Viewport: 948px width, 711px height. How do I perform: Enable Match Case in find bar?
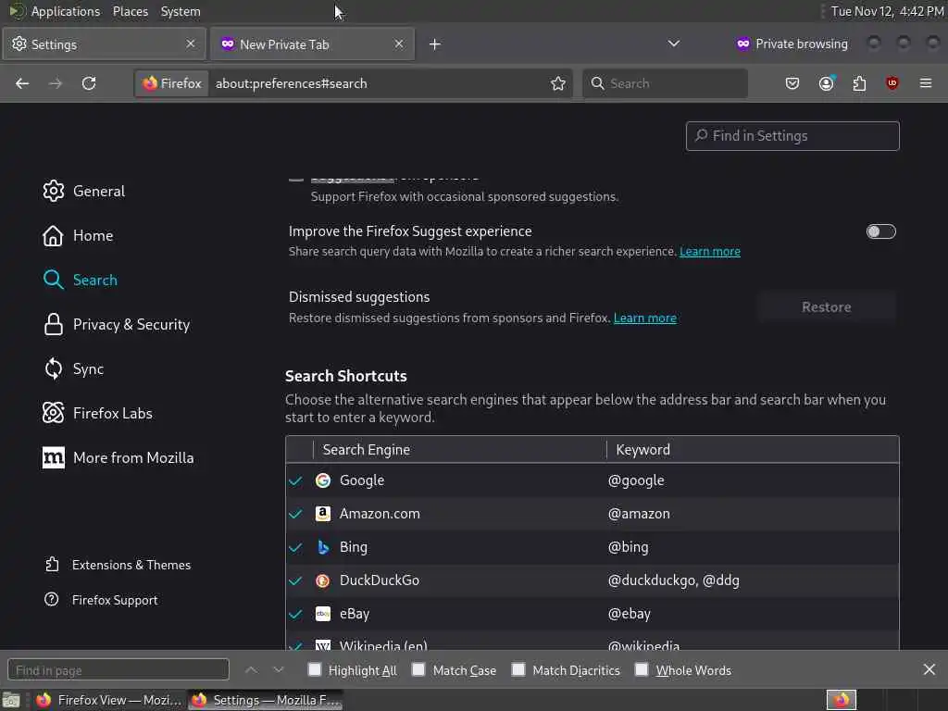coord(418,669)
